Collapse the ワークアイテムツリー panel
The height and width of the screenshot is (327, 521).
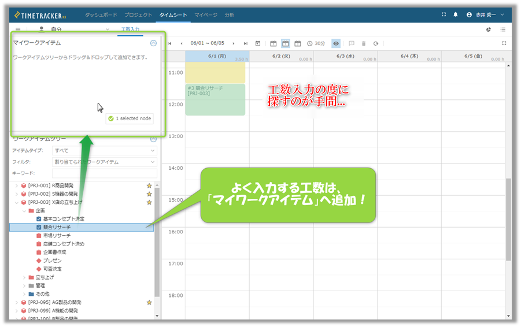[x=153, y=139]
